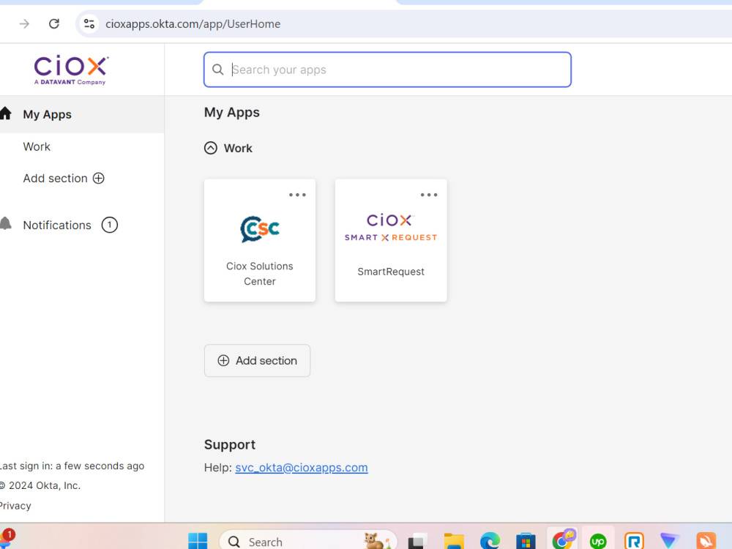Viewport: 732px width, 549px height.
Task: Open options menu for SmartRequest card
Action: point(428,195)
